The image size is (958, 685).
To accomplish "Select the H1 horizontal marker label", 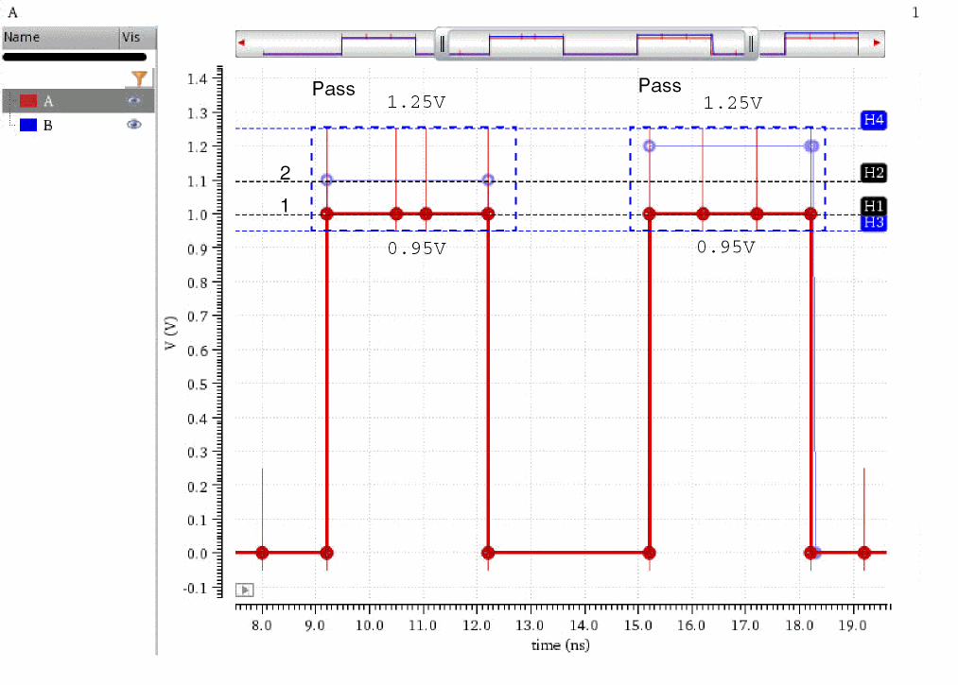I will pyautogui.click(x=874, y=206).
